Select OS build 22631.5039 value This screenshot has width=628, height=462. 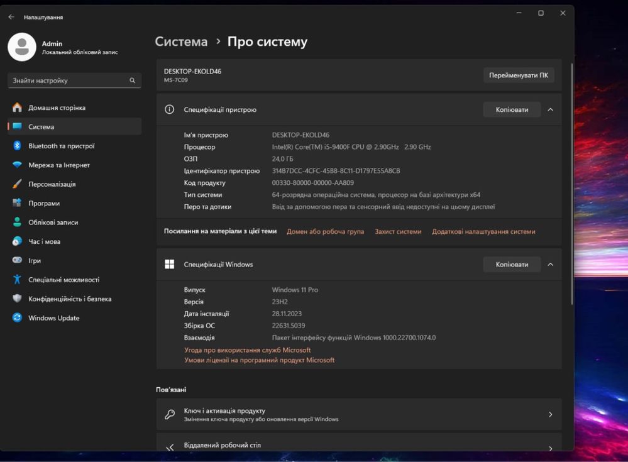289,326
